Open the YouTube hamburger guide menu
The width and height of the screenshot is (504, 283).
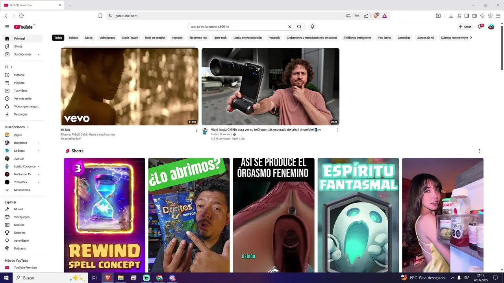pyautogui.click(x=7, y=27)
